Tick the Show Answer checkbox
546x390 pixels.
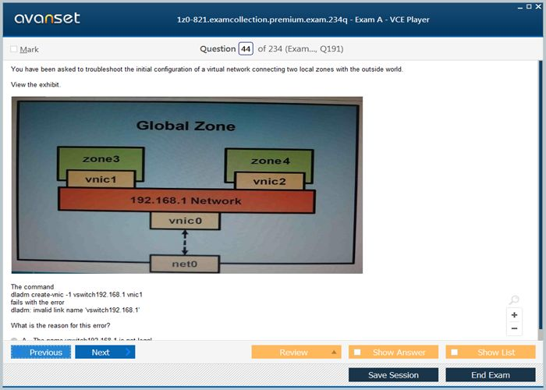coord(357,353)
